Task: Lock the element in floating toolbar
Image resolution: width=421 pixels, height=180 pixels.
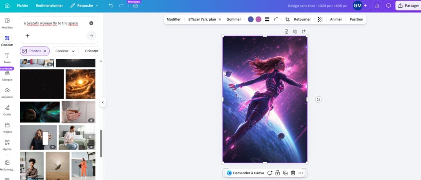Action: click(x=278, y=173)
